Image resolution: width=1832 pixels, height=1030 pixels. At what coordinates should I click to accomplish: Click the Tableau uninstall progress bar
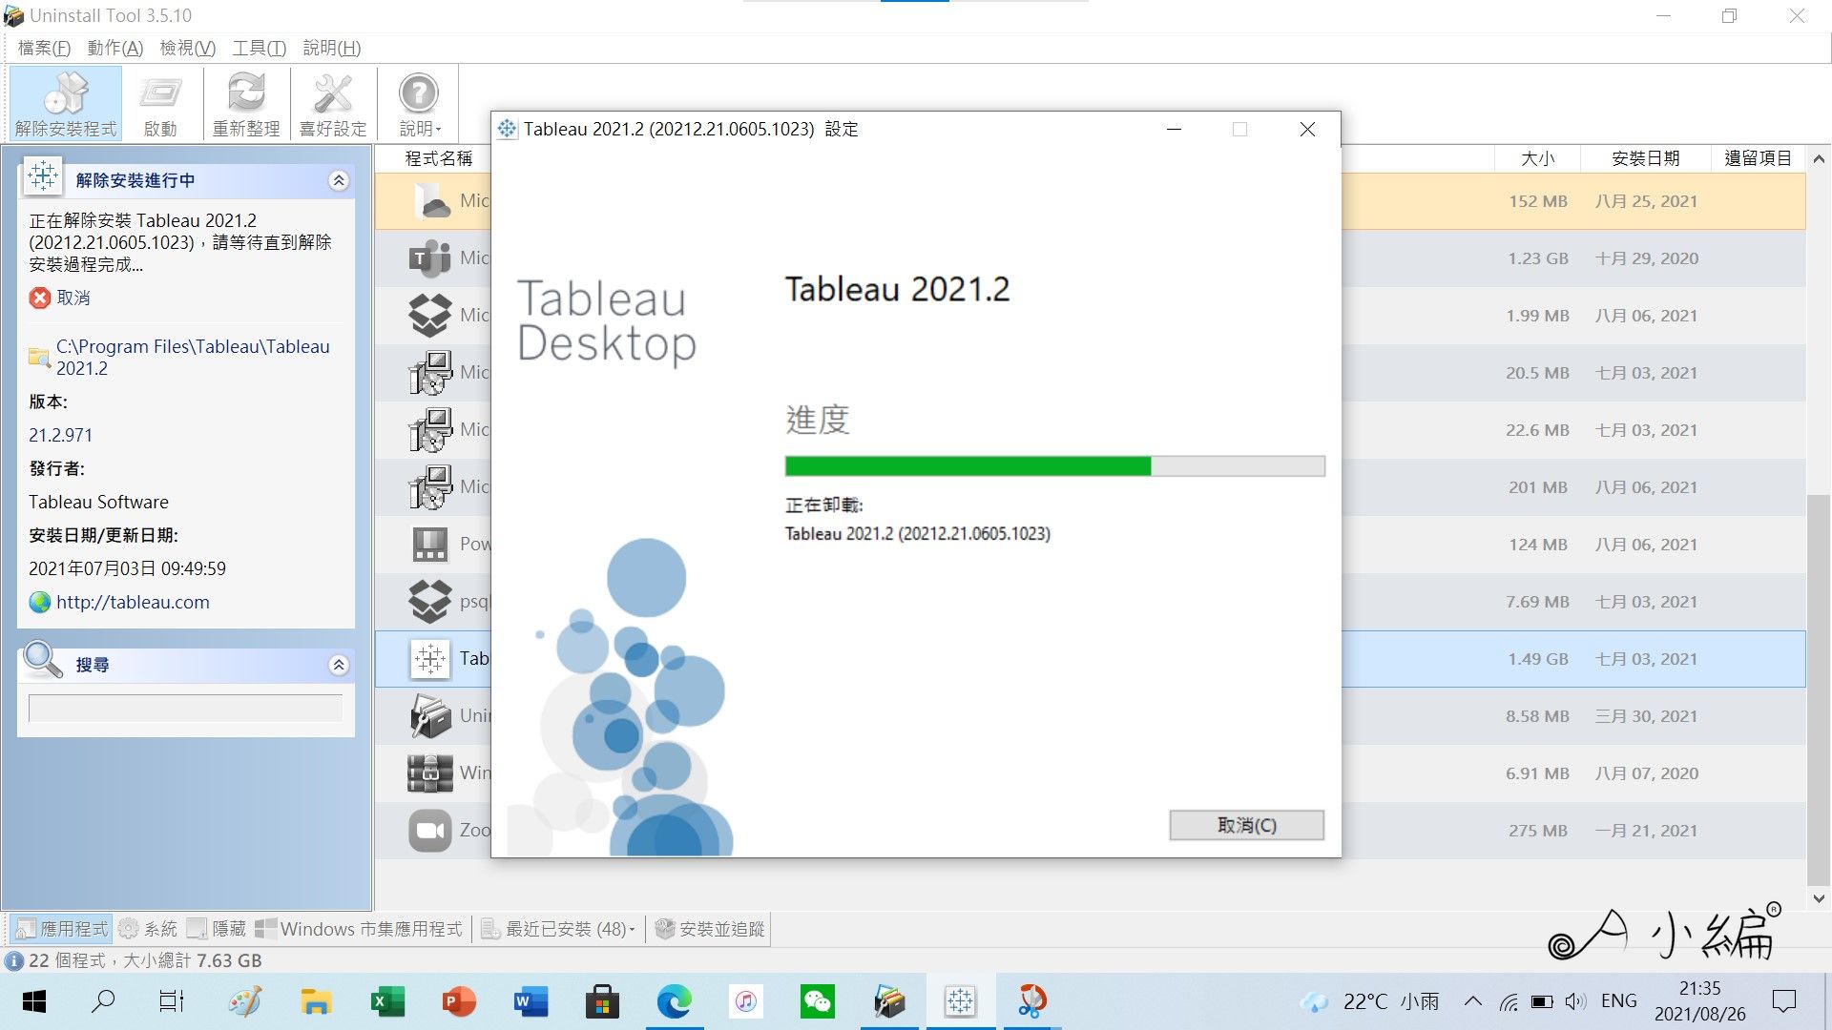pos(1054,465)
